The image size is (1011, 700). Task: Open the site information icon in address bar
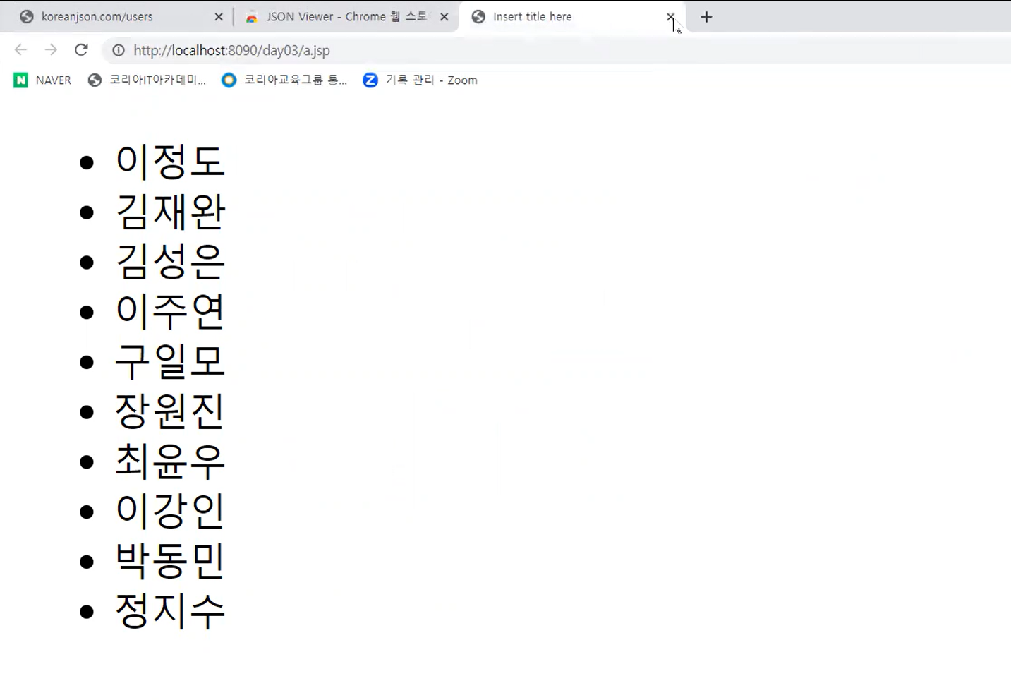tap(119, 50)
